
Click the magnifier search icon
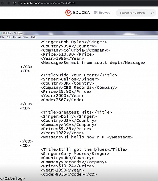(152, 13)
